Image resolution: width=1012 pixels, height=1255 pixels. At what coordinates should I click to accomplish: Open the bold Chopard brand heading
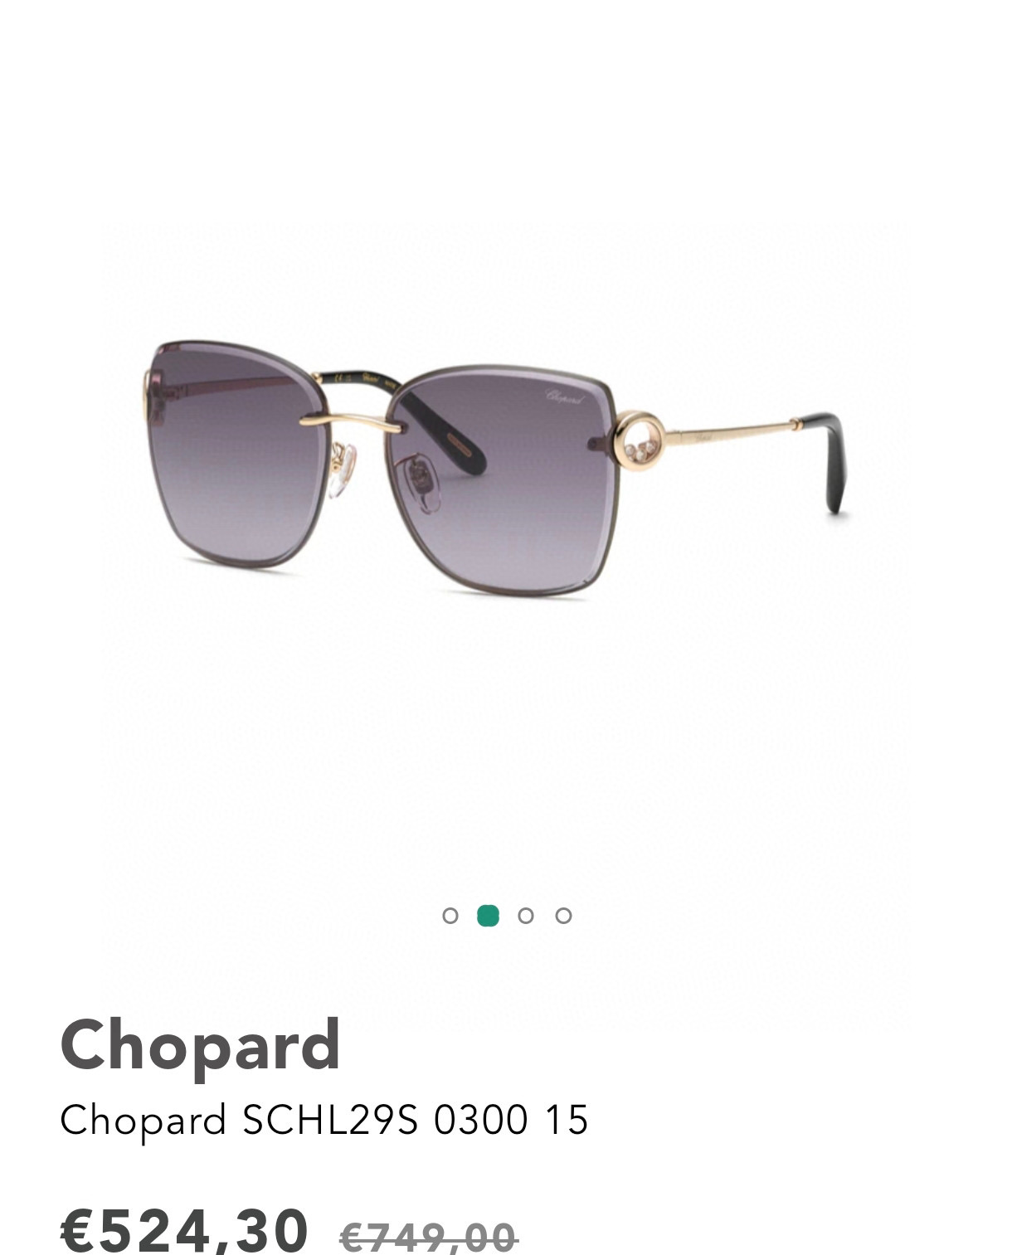tap(200, 1045)
